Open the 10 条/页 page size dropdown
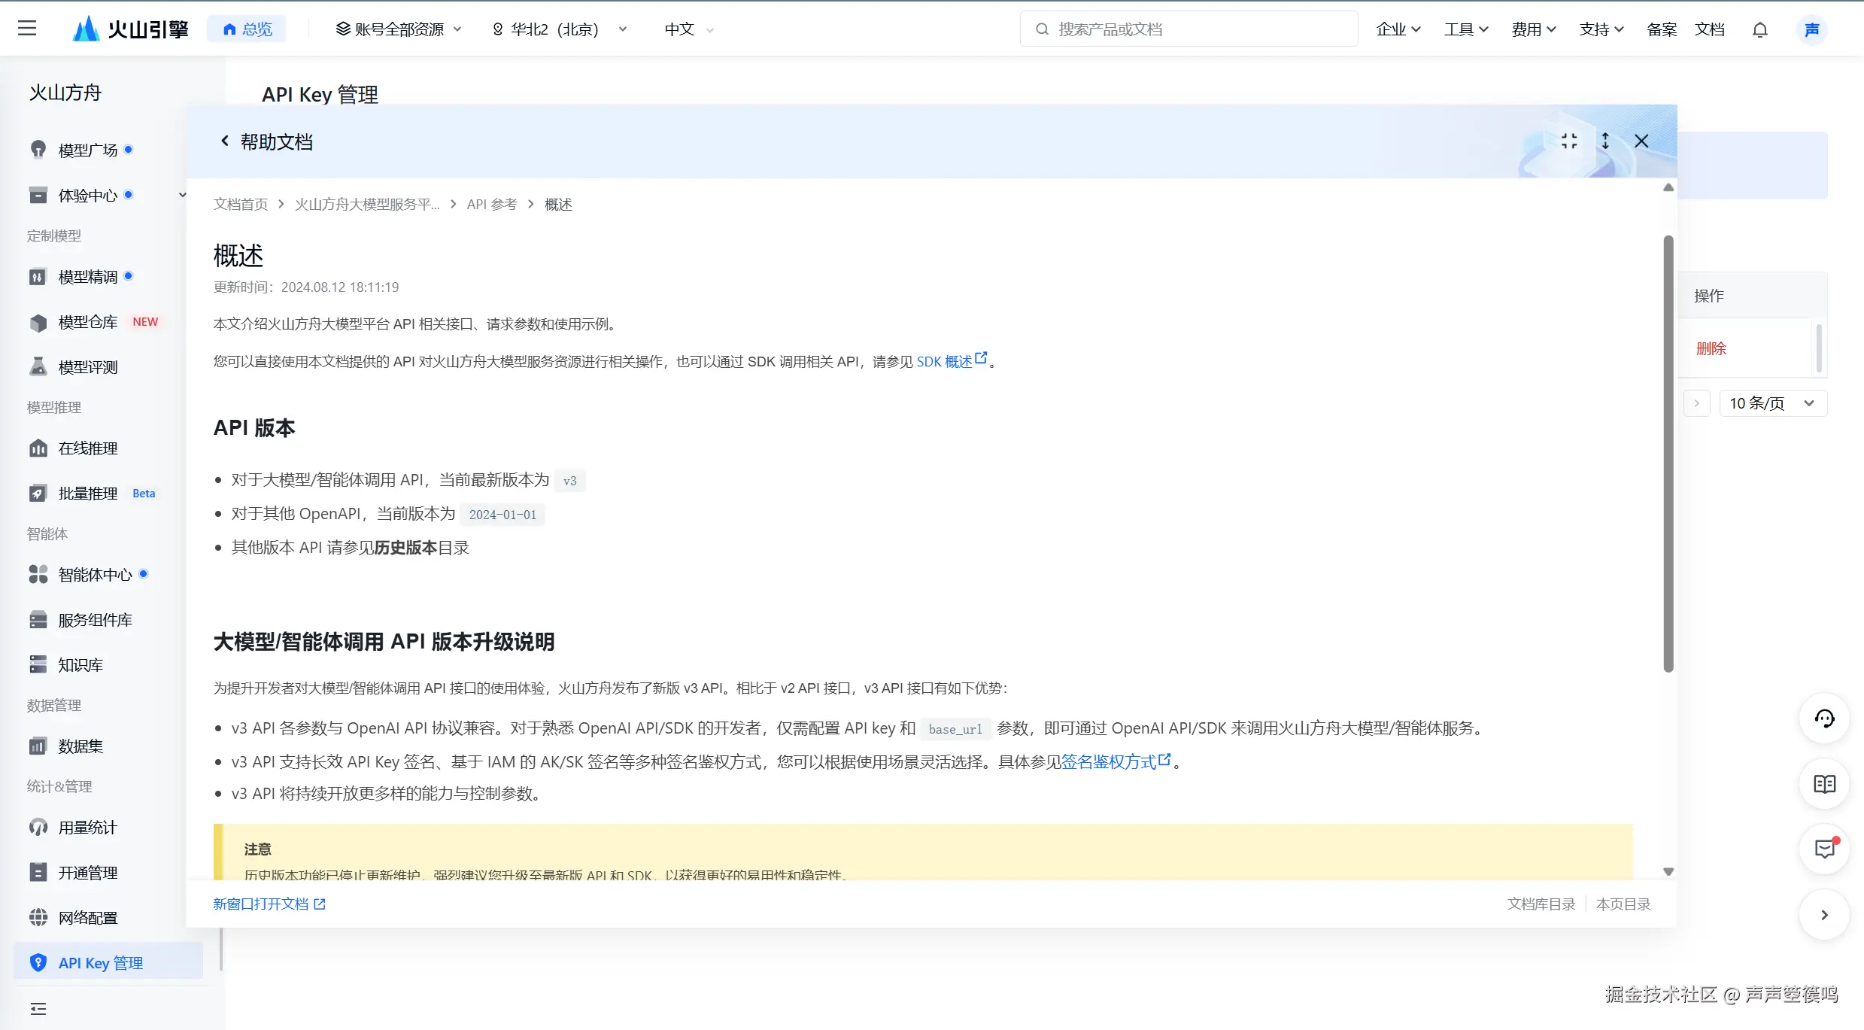 (1771, 403)
